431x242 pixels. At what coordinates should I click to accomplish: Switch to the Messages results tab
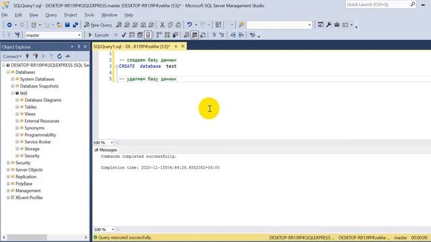(106, 150)
